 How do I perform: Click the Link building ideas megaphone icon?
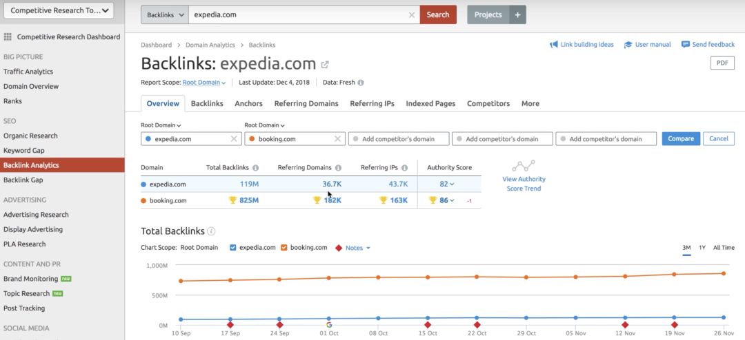click(x=553, y=45)
